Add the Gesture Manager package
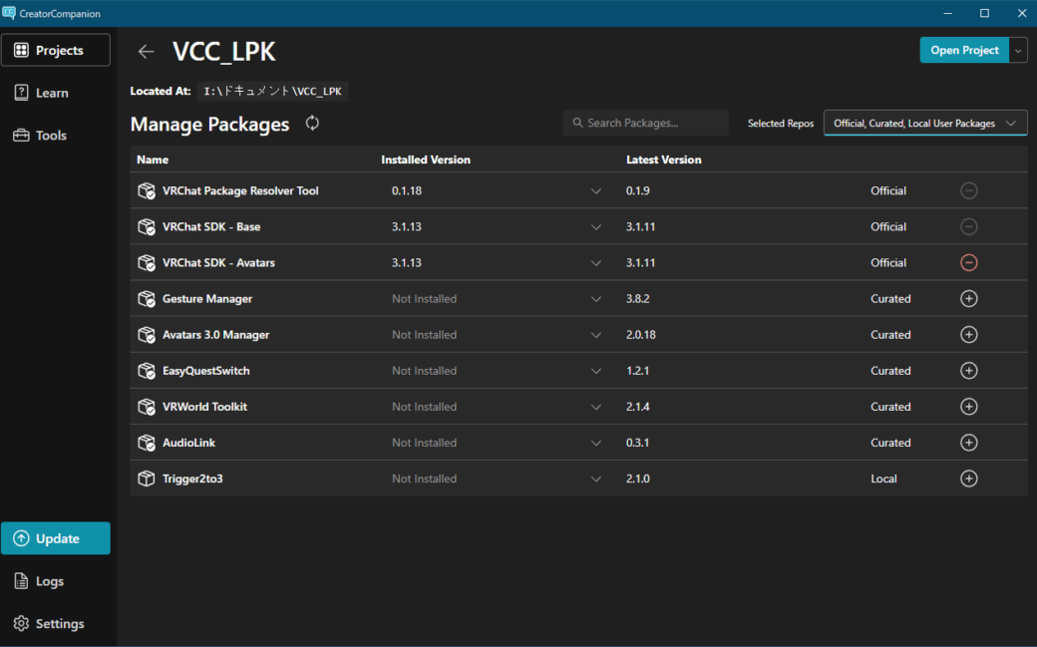Screen dimensions: 1037x647 968,299
